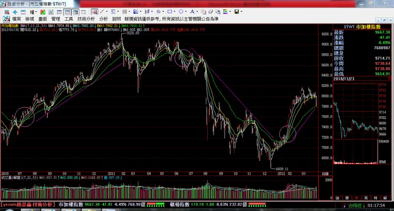Click the icon right of the eraser
Image resolution: width=394 pixels, height=211 pixels.
coord(218,12)
